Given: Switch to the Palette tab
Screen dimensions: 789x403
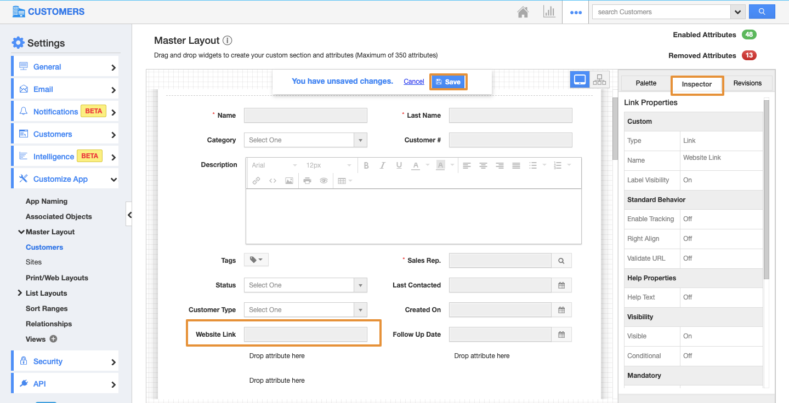Looking at the screenshot, I should 646,83.
